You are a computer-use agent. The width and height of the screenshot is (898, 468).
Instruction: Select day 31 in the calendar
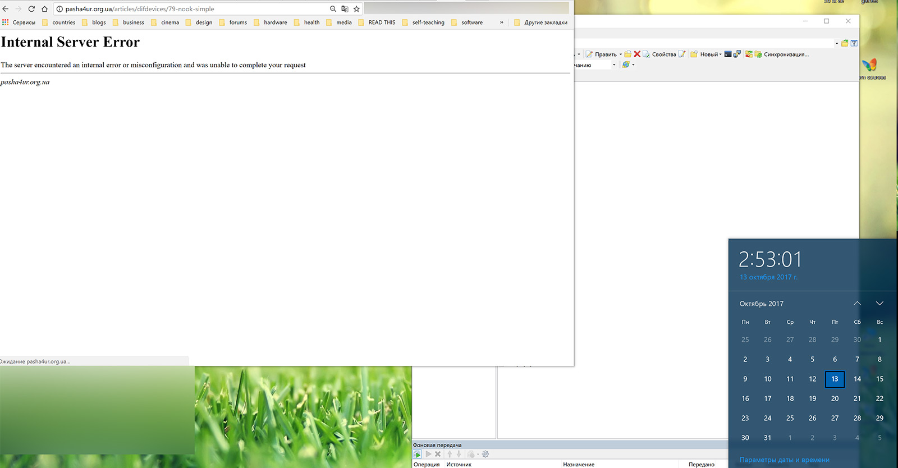[767, 438]
